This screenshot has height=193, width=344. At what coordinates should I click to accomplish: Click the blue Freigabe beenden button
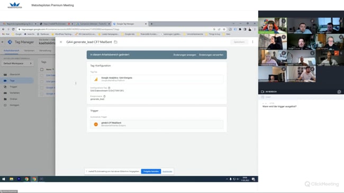(151, 171)
